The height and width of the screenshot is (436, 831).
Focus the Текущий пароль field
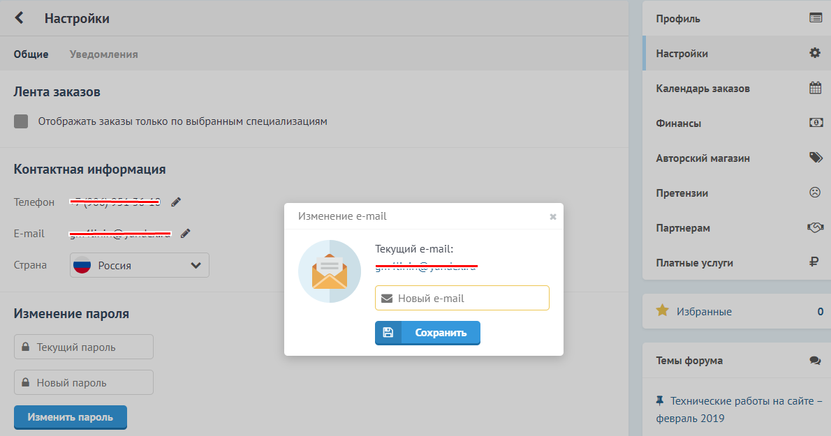[84, 347]
